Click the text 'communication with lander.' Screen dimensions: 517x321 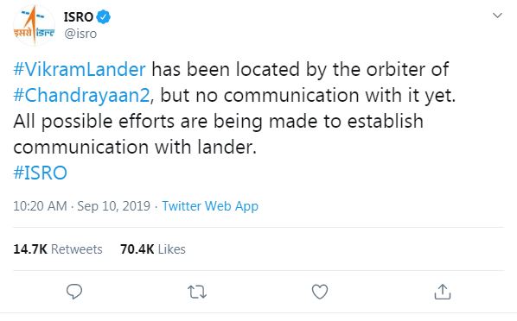[x=135, y=147]
